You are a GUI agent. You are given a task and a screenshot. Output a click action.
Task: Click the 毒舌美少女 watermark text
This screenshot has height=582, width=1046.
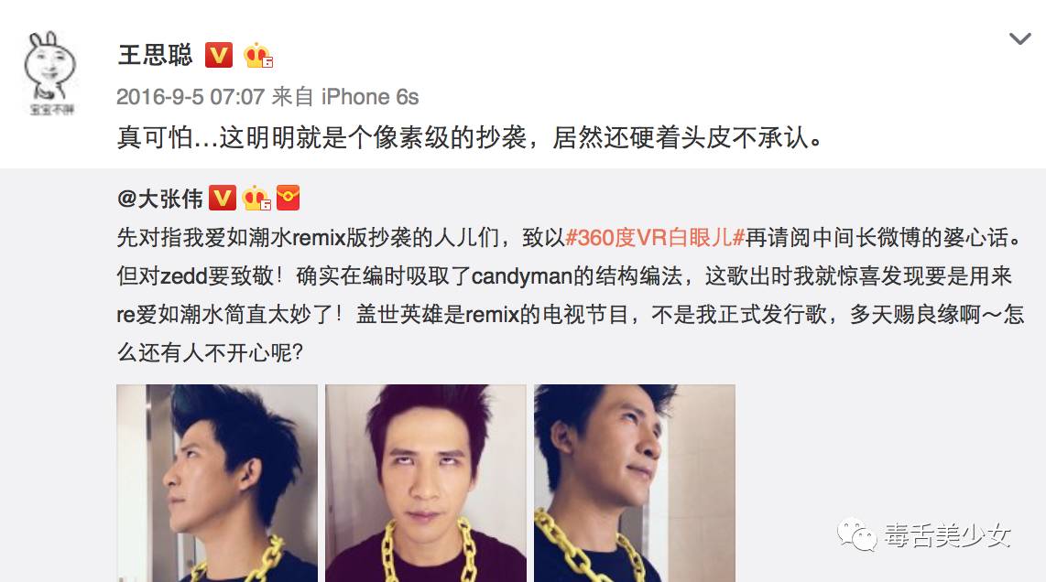947,535
